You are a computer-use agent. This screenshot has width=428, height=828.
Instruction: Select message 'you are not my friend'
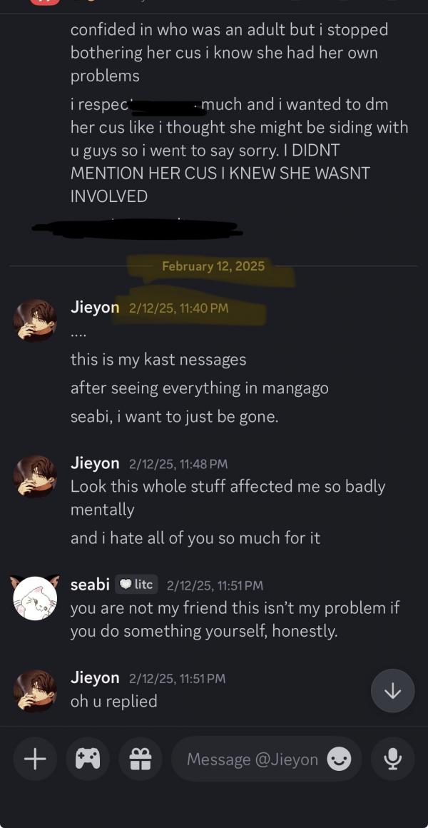coord(235,619)
